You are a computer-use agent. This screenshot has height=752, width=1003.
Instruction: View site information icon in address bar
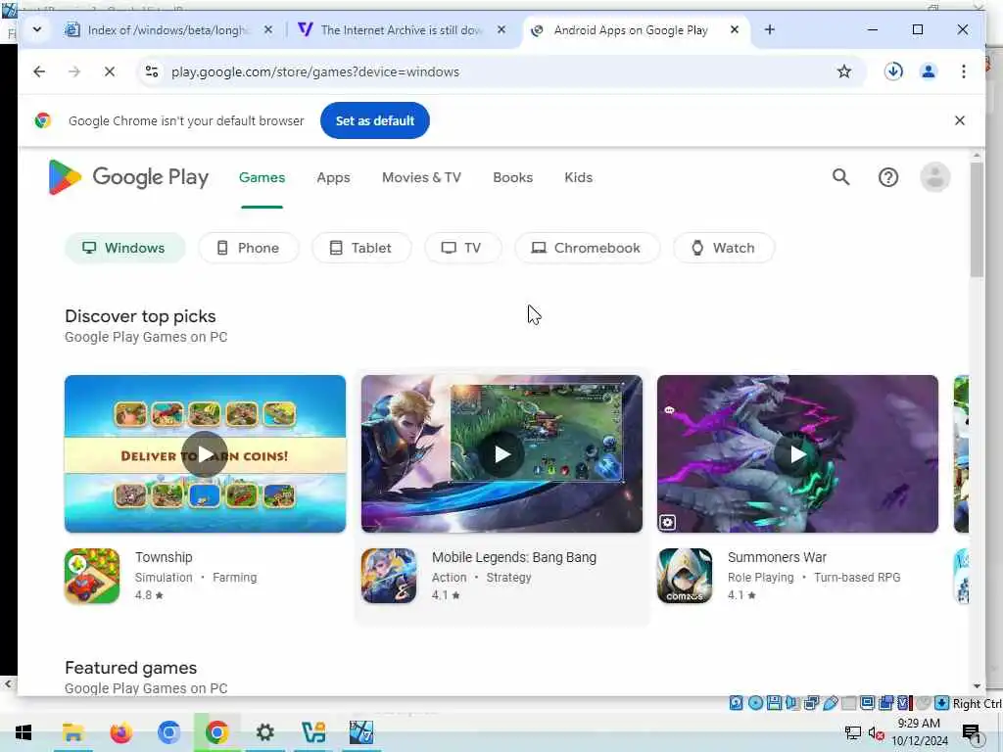click(x=152, y=71)
